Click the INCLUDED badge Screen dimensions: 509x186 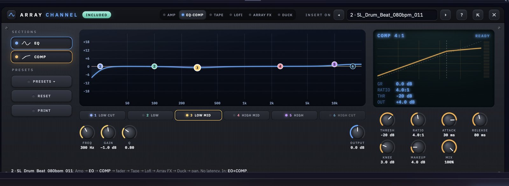pyautogui.click(x=97, y=15)
